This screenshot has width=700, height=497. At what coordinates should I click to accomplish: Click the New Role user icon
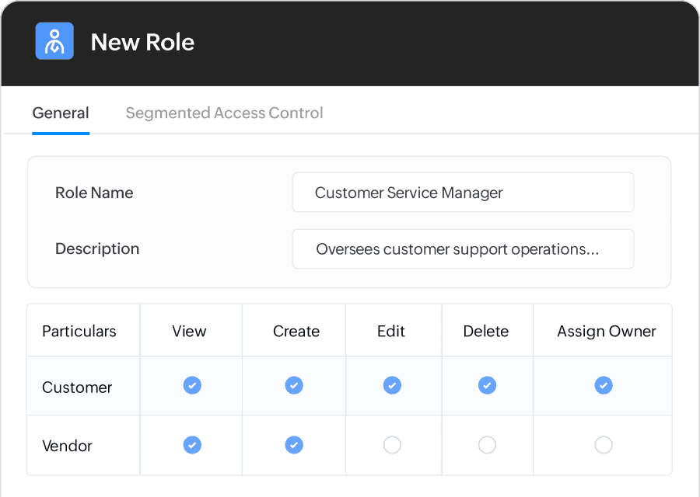(x=54, y=41)
